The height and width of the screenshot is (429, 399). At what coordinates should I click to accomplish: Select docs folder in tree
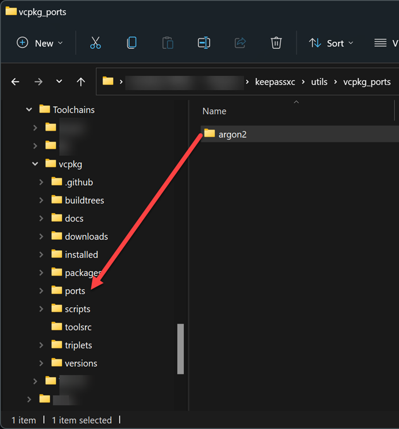pos(74,219)
